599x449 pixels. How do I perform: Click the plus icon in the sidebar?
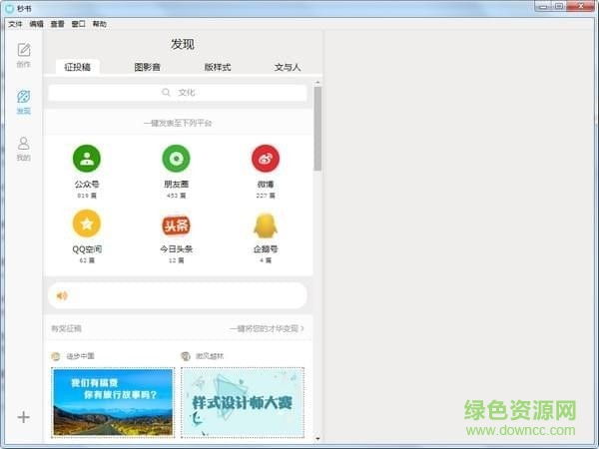point(23,417)
